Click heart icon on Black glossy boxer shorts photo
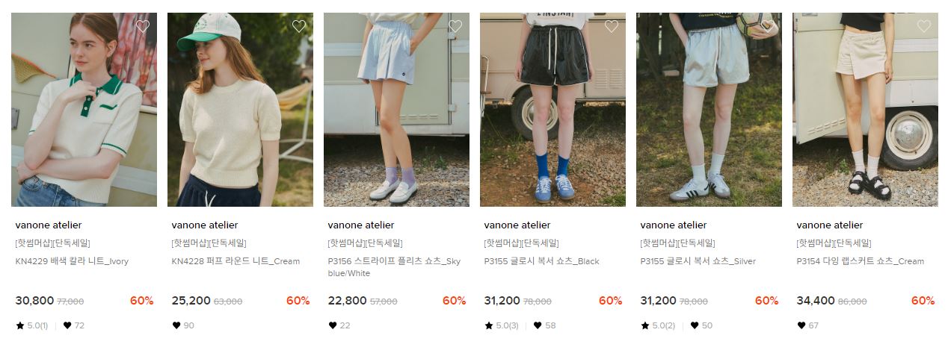Image resolution: width=948 pixels, height=359 pixels. click(x=612, y=26)
